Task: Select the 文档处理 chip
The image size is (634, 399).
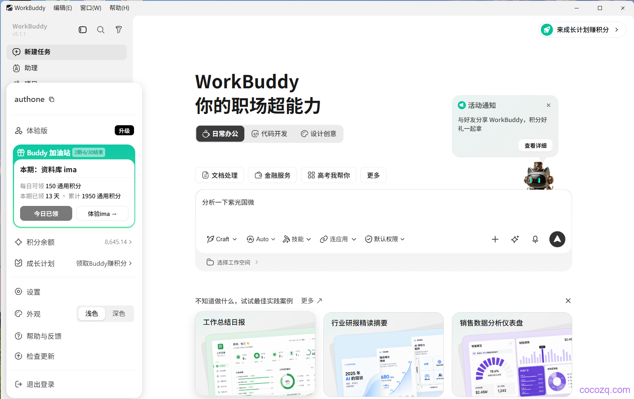Action: pos(219,175)
